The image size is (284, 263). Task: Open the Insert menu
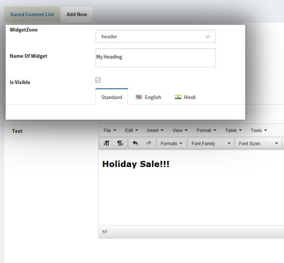coord(155,131)
